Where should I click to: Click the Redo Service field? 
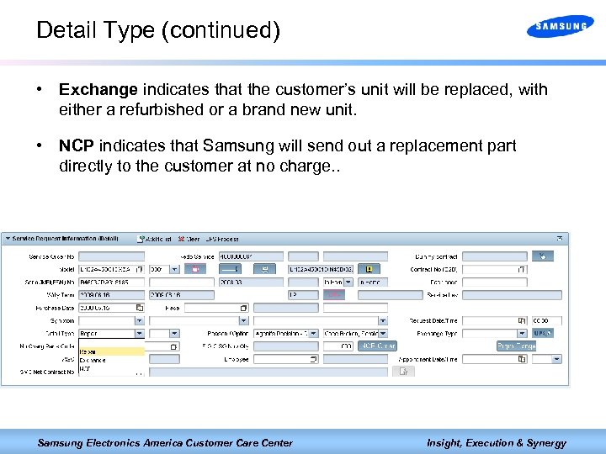click(251, 256)
